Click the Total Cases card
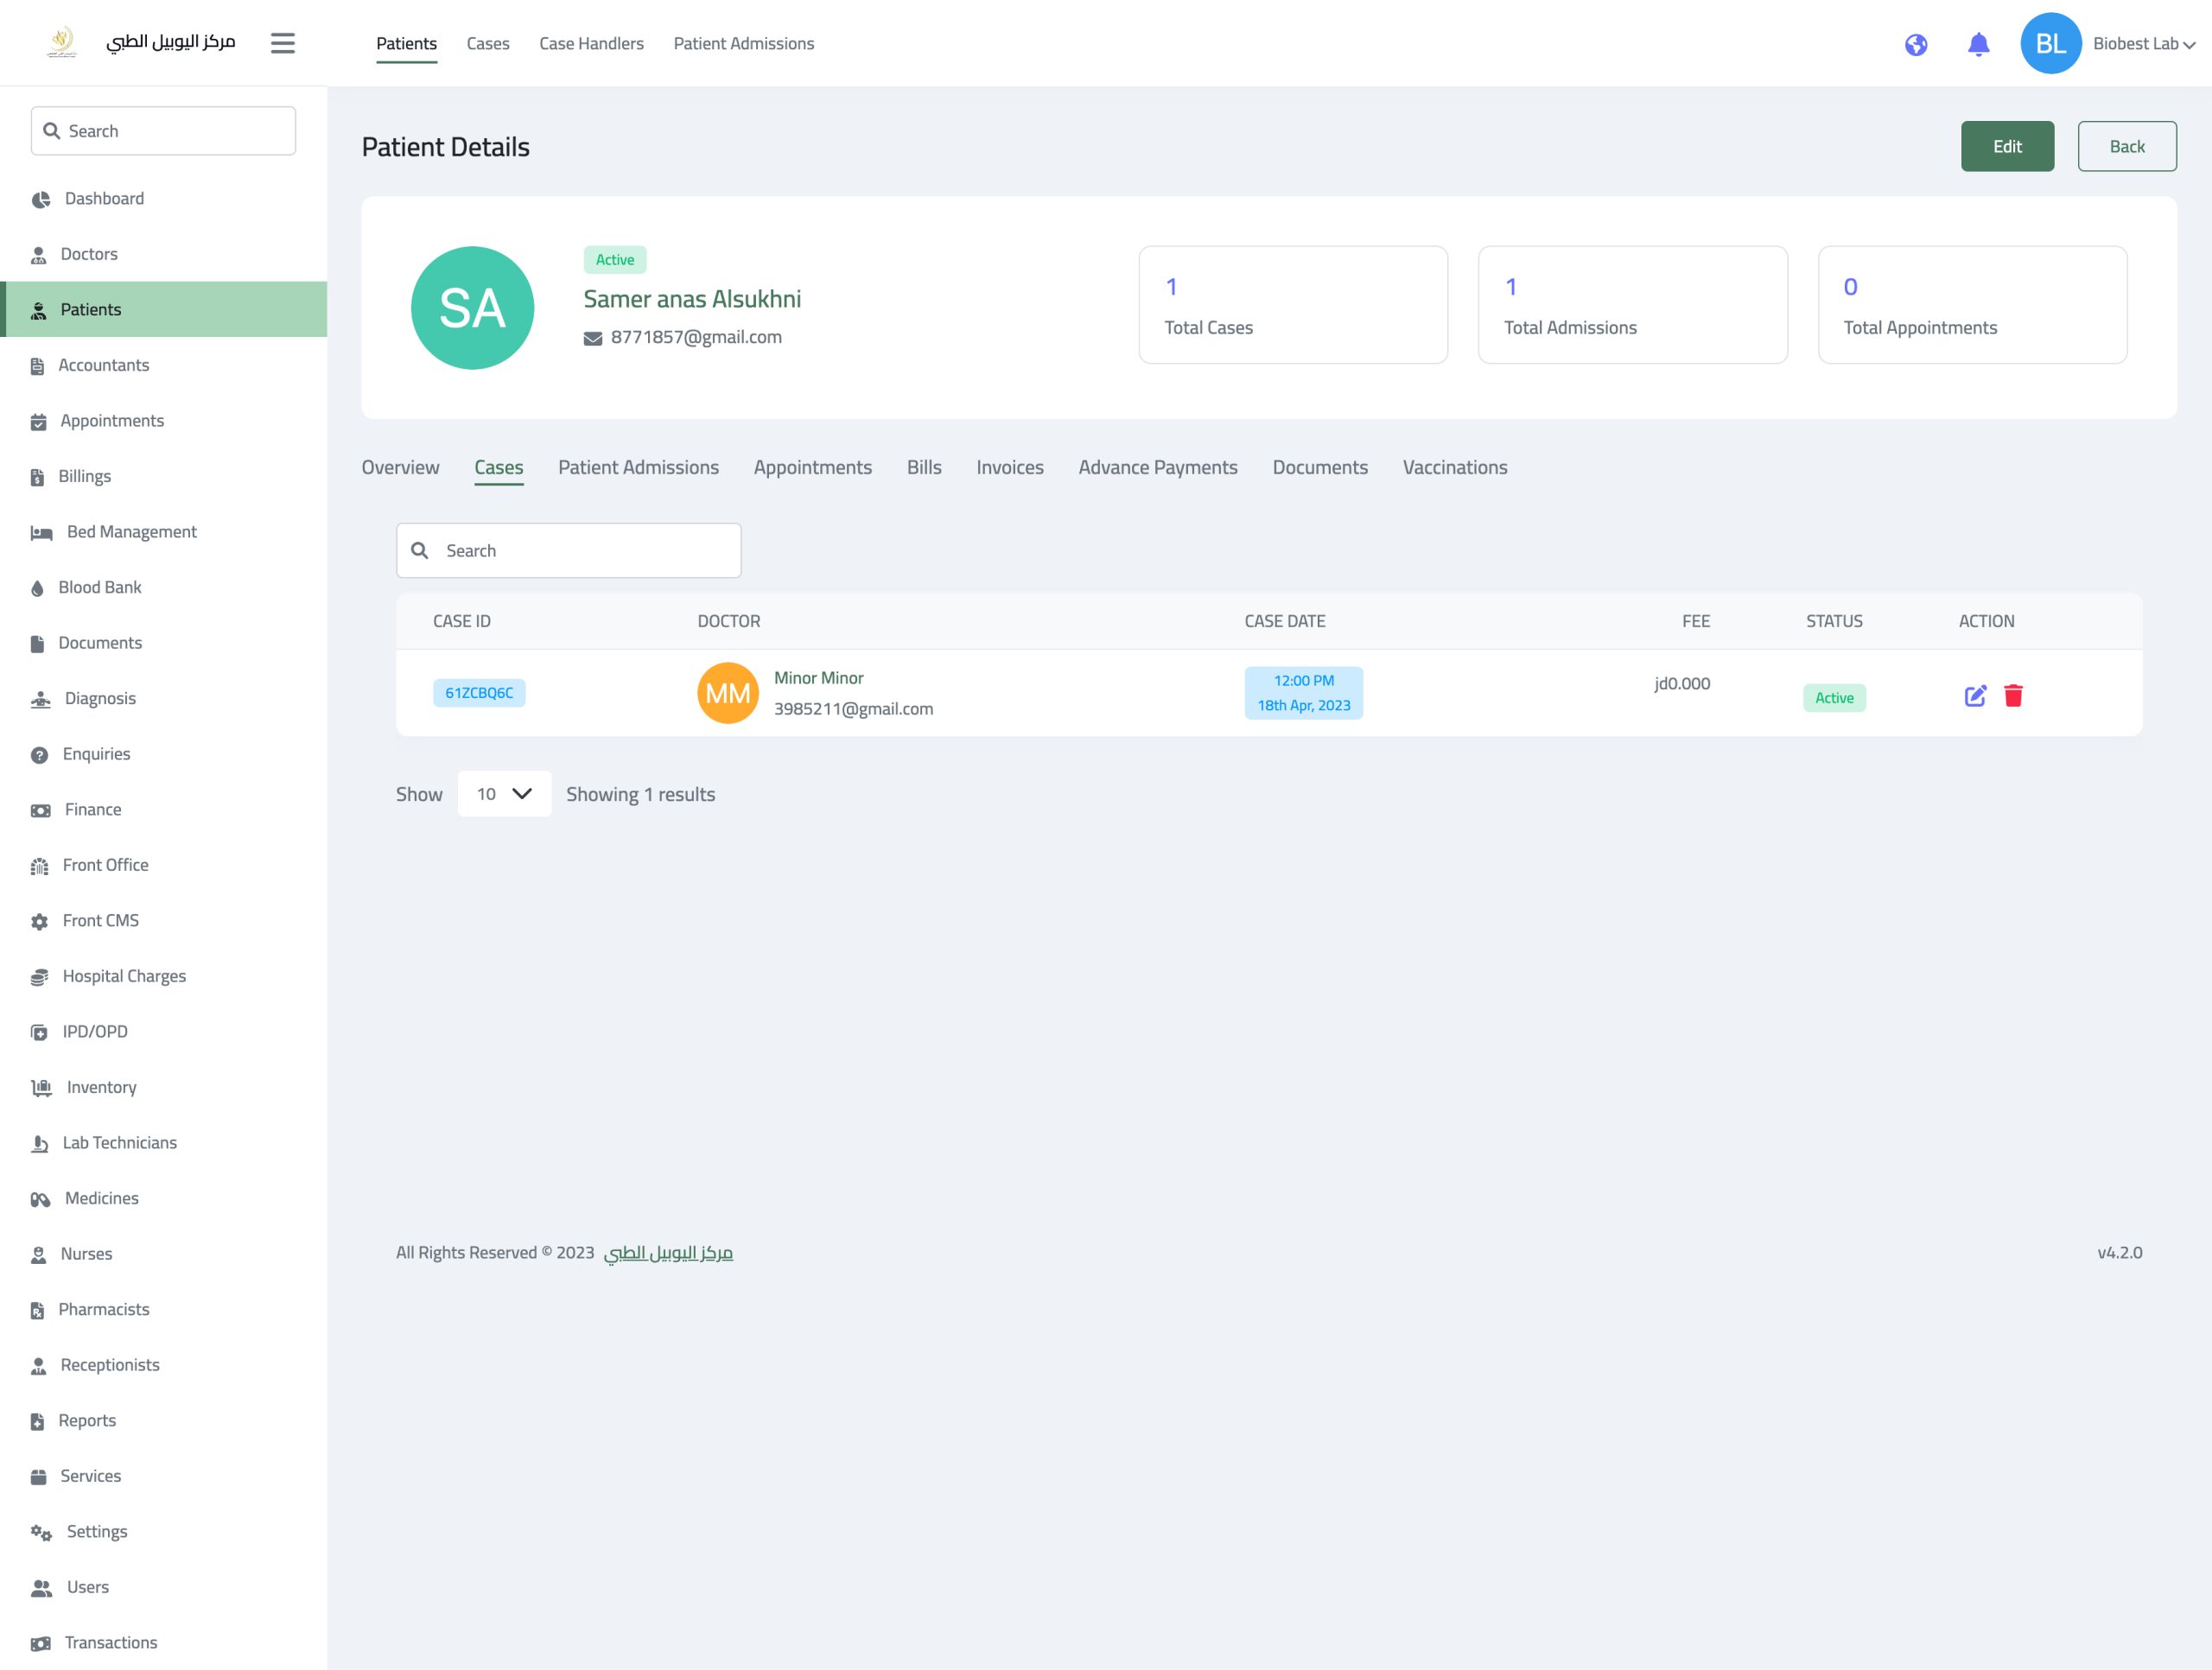2212x1670 pixels. pos(1292,304)
